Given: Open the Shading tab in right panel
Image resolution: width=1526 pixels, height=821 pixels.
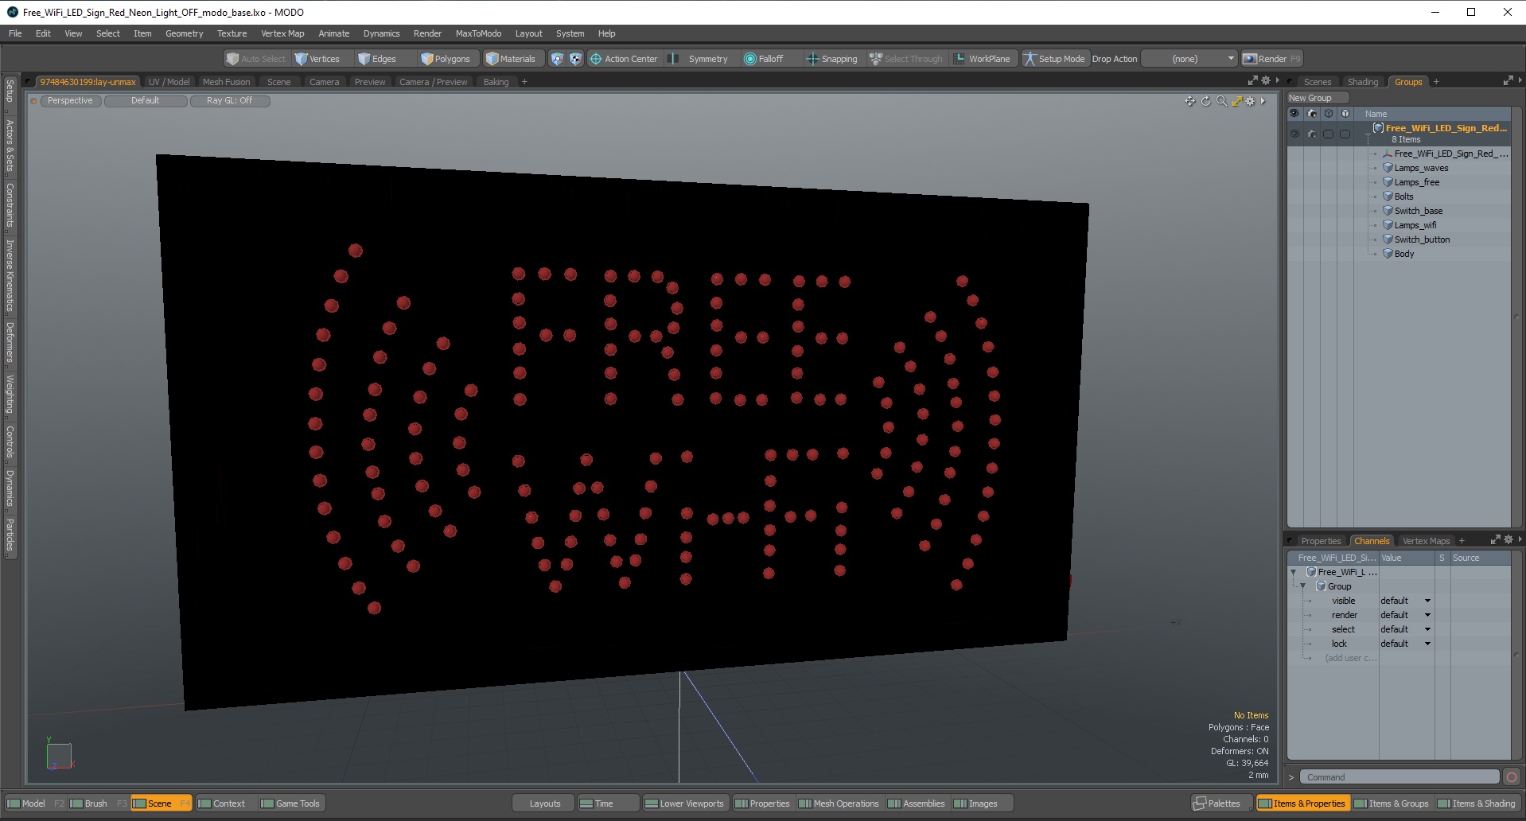Looking at the screenshot, I should point(1362,82).
